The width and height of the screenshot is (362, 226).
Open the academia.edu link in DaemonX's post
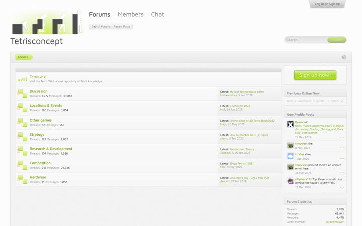click(319, 129)
